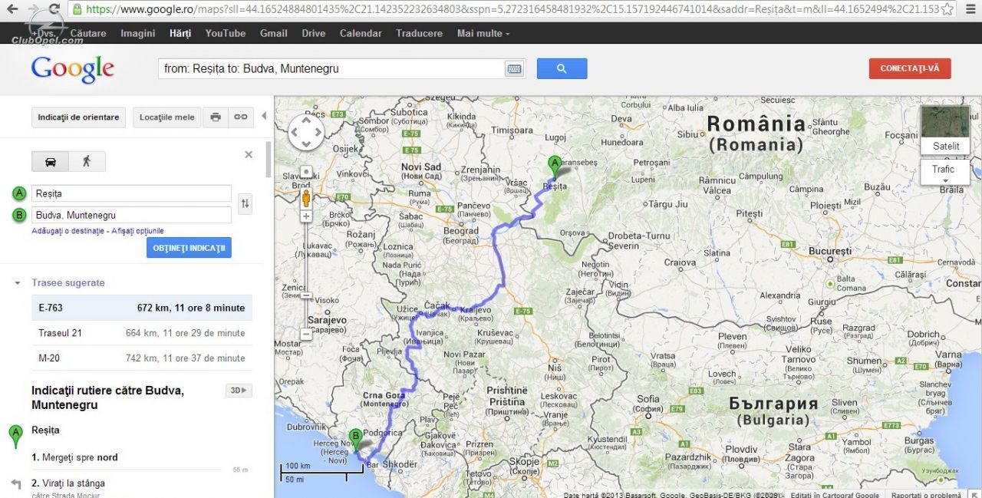Select the Traseul 21 route
Image resolution: width=982 pixels, height=498 pixels.
[x=142, y=333]
